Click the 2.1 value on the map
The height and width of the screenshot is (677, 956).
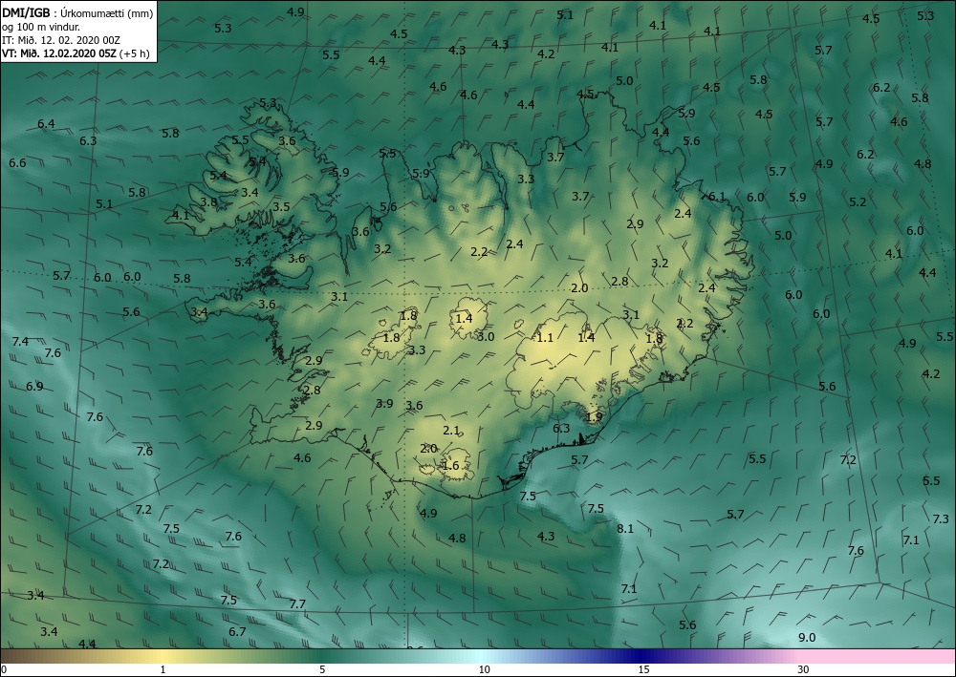tap(451, 431)
